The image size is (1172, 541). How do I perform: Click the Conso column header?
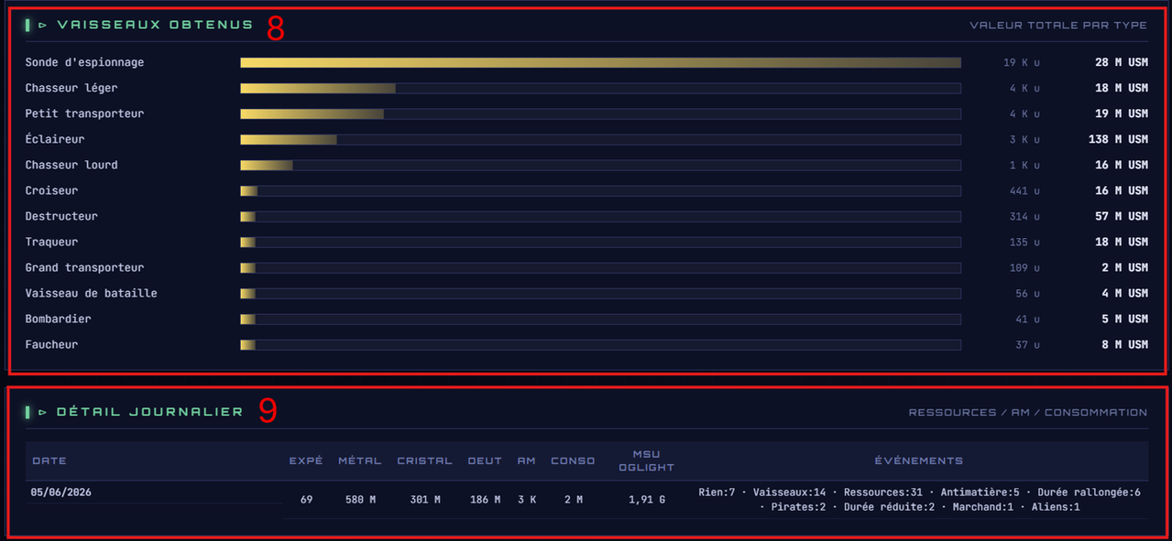573,460
